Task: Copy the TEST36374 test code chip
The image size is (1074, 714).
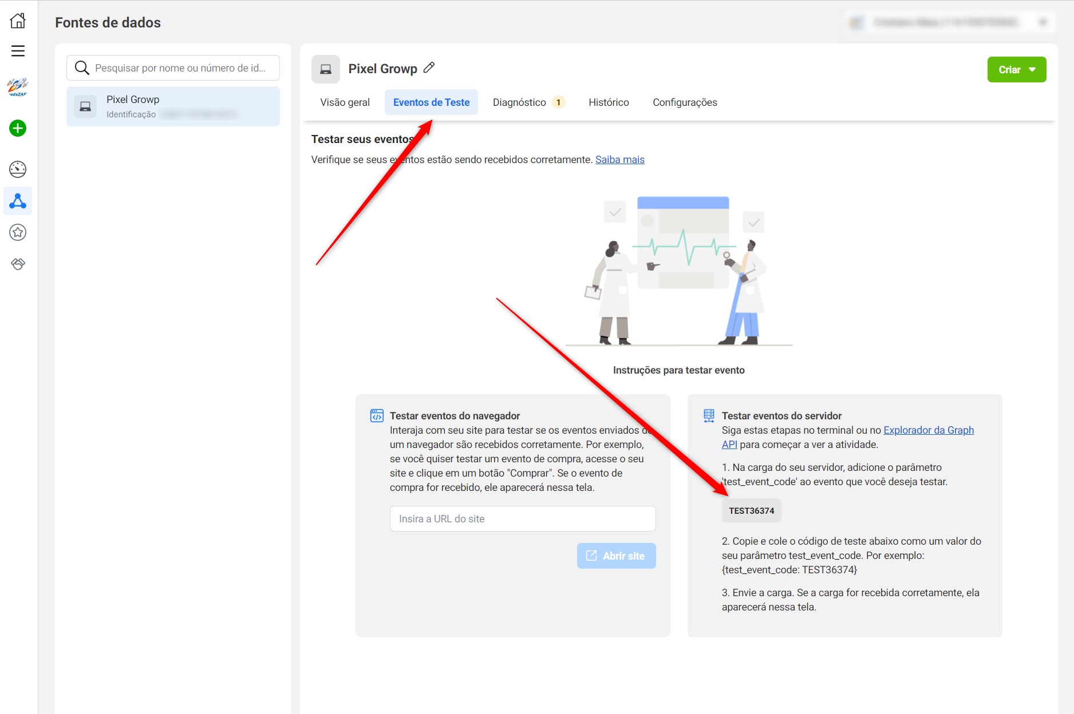Action: pos(751,511)
